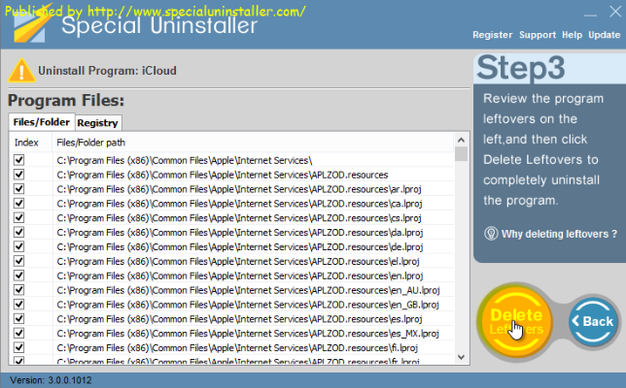This screenshot has height=388, width=626.
Task: Minimize the Special Uninstaller window
Action: (x=590, y=14)
